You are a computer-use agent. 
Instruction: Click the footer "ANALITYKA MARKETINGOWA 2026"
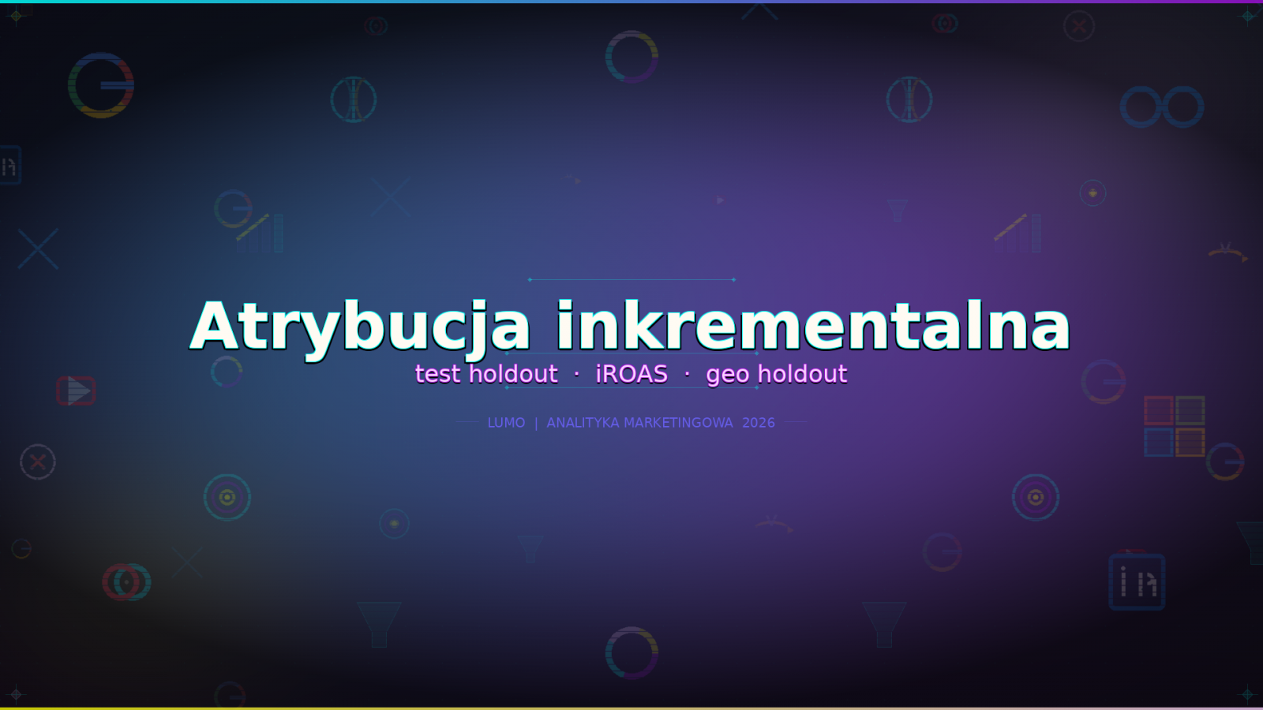[x=661, y=423]
